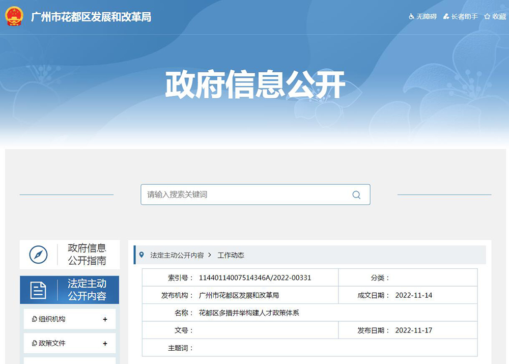
Task: Click the compass icon for 政府信息公开指南
Action: click(x=38, y=255)
